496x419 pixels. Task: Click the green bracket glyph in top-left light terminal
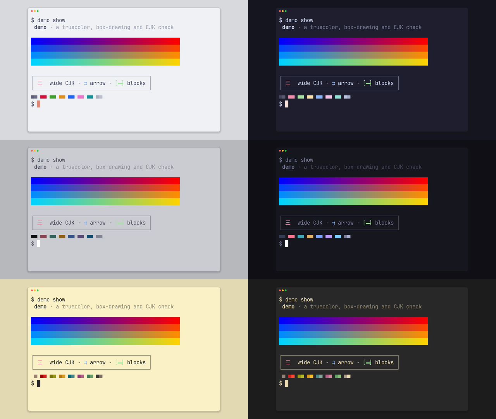pos(119,83)
